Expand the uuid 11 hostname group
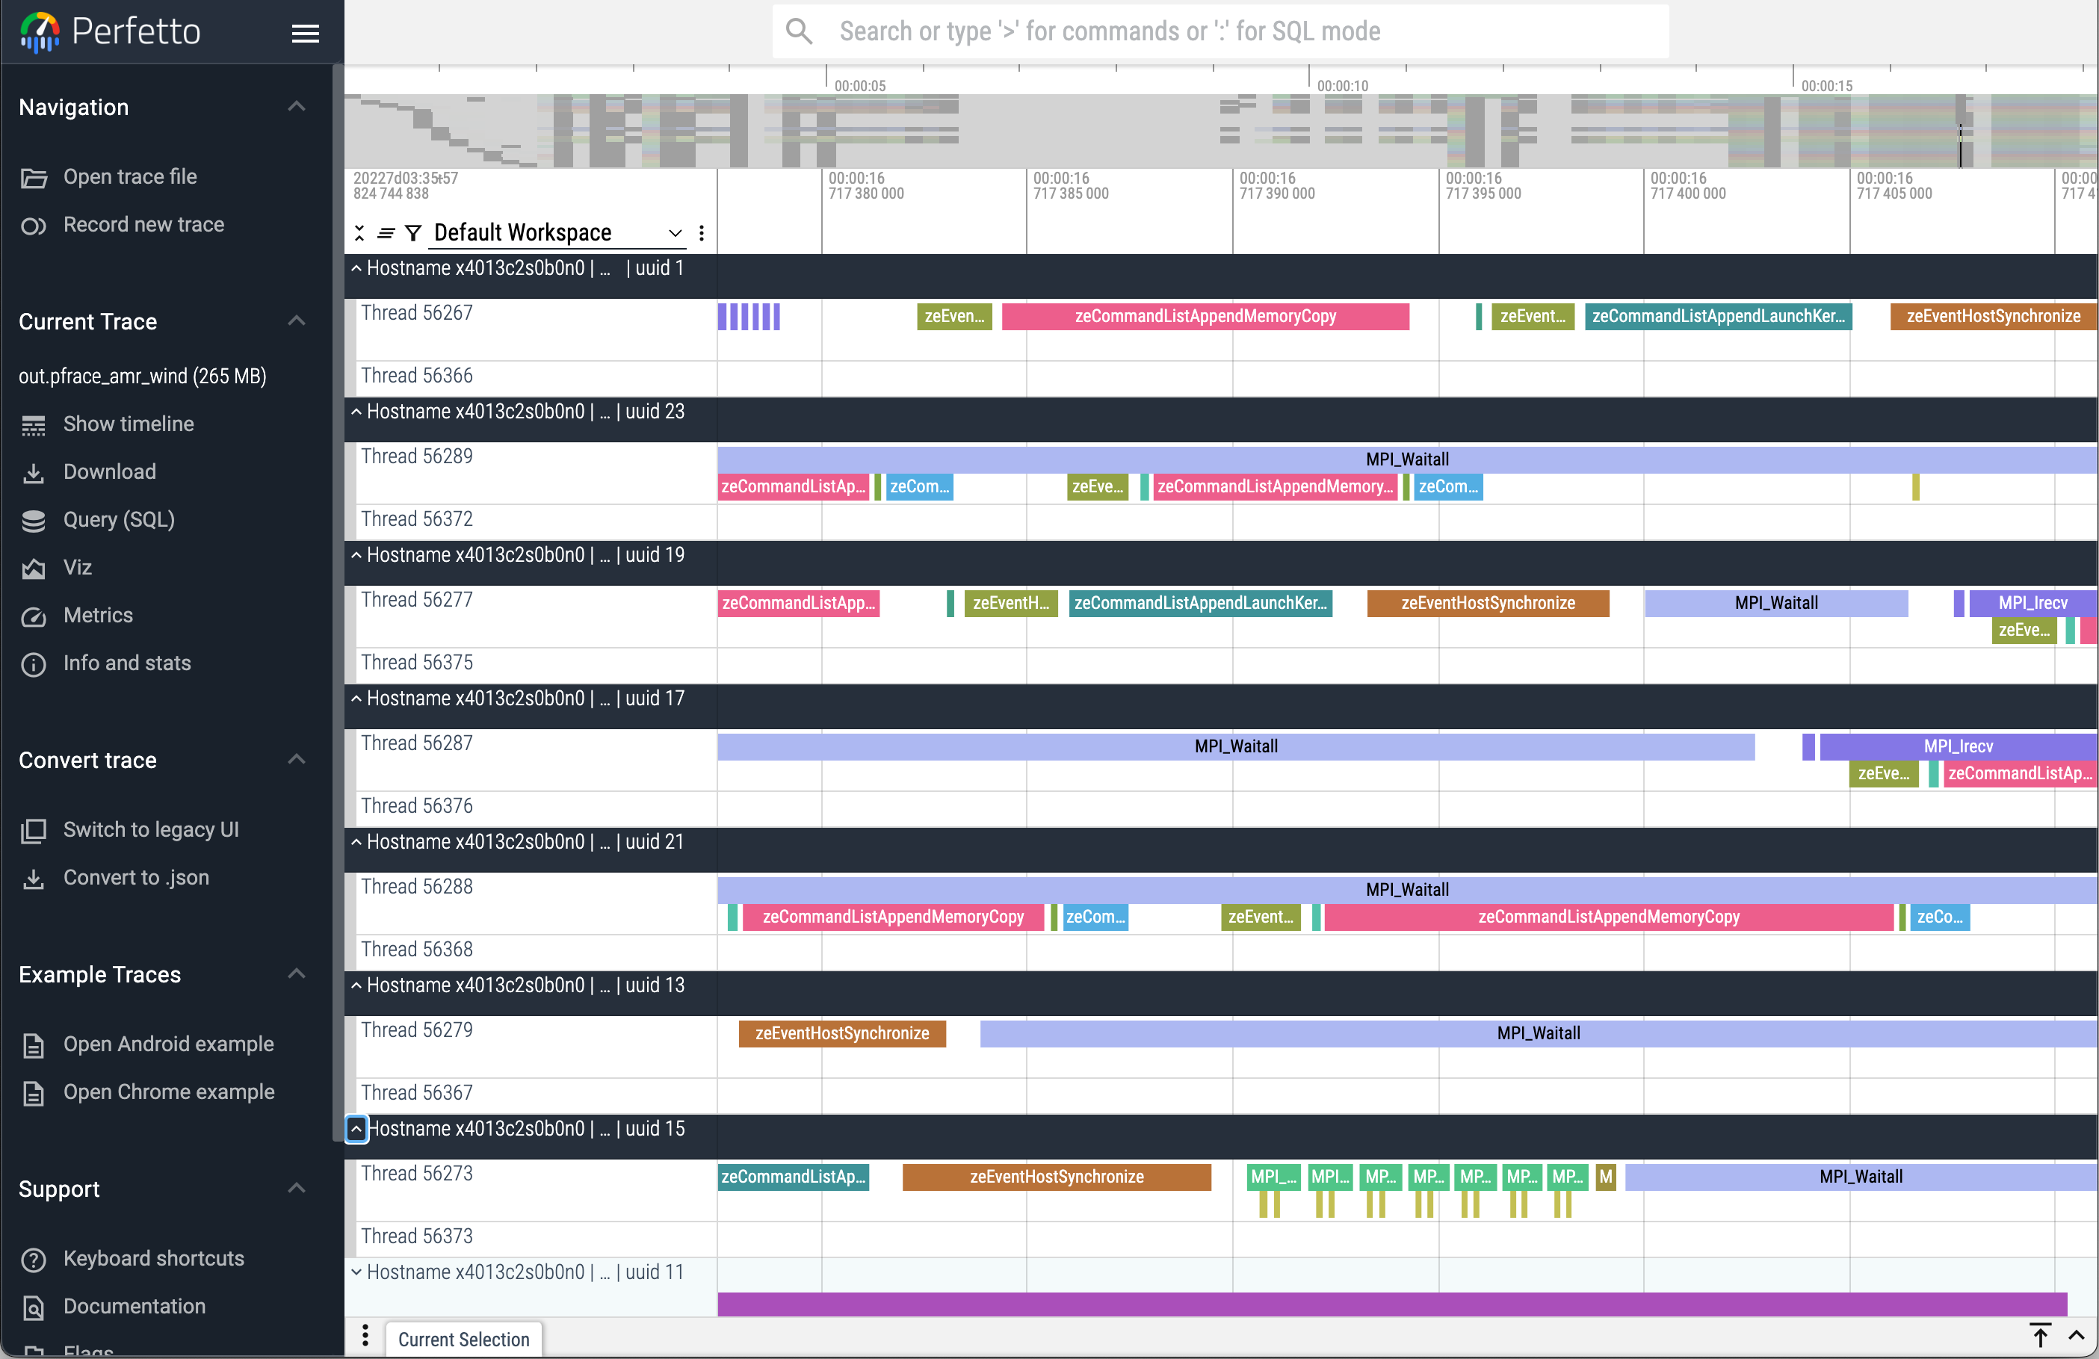 [x=356, y=1272]
